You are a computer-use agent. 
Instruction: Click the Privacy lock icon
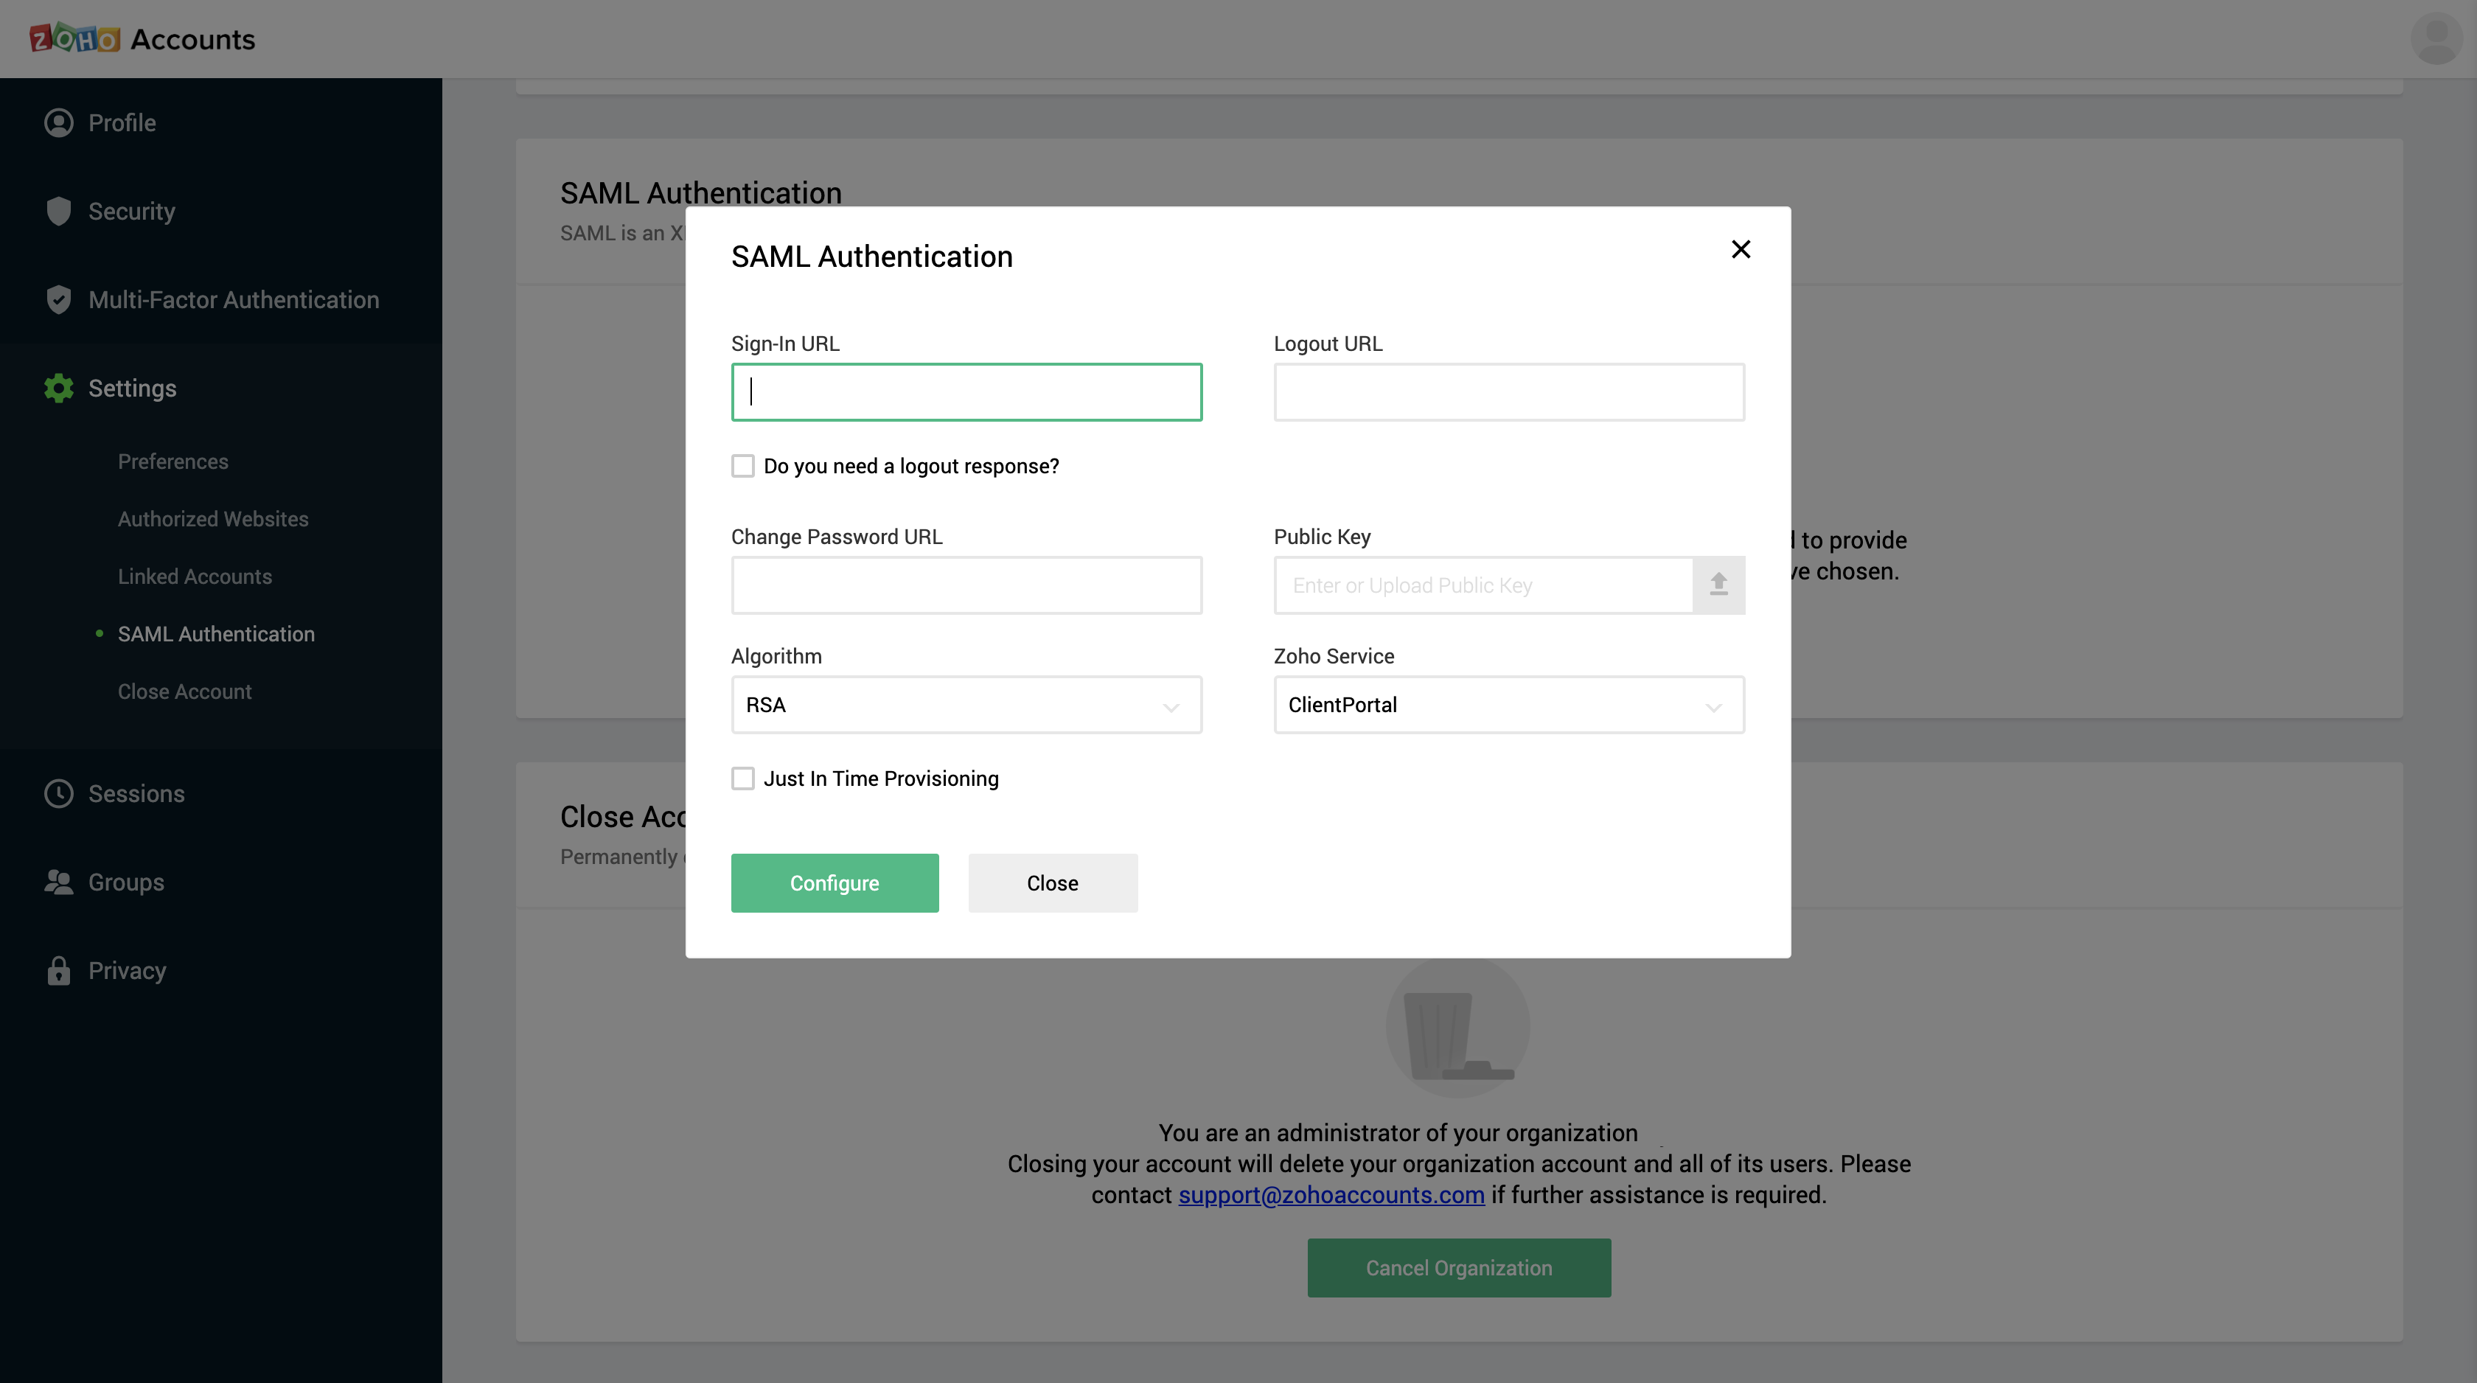click(59, 970)
